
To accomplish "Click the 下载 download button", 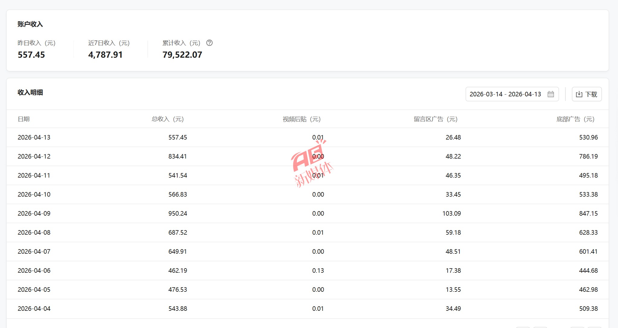I will tap(587, 94).
